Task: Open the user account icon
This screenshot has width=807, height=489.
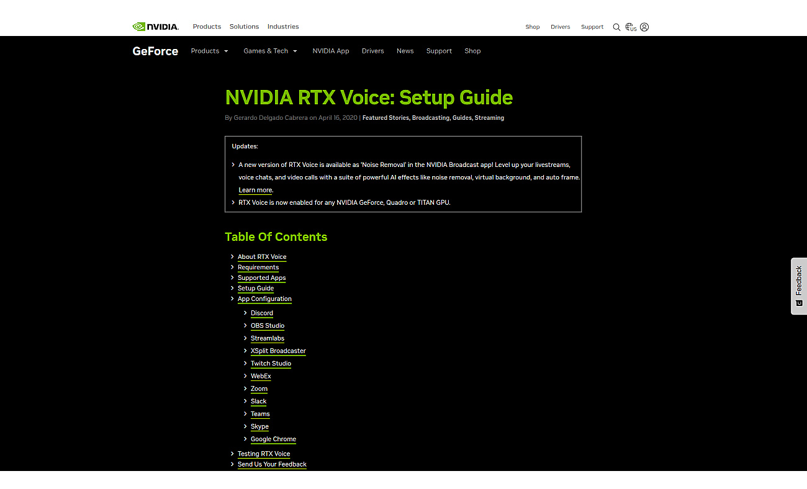Action: [644, 27]
